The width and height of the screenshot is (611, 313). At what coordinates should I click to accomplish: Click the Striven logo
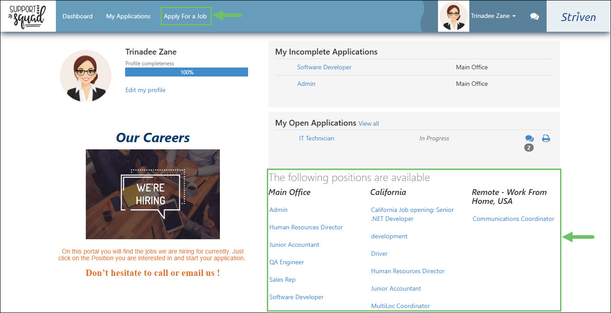click(577, 16)
